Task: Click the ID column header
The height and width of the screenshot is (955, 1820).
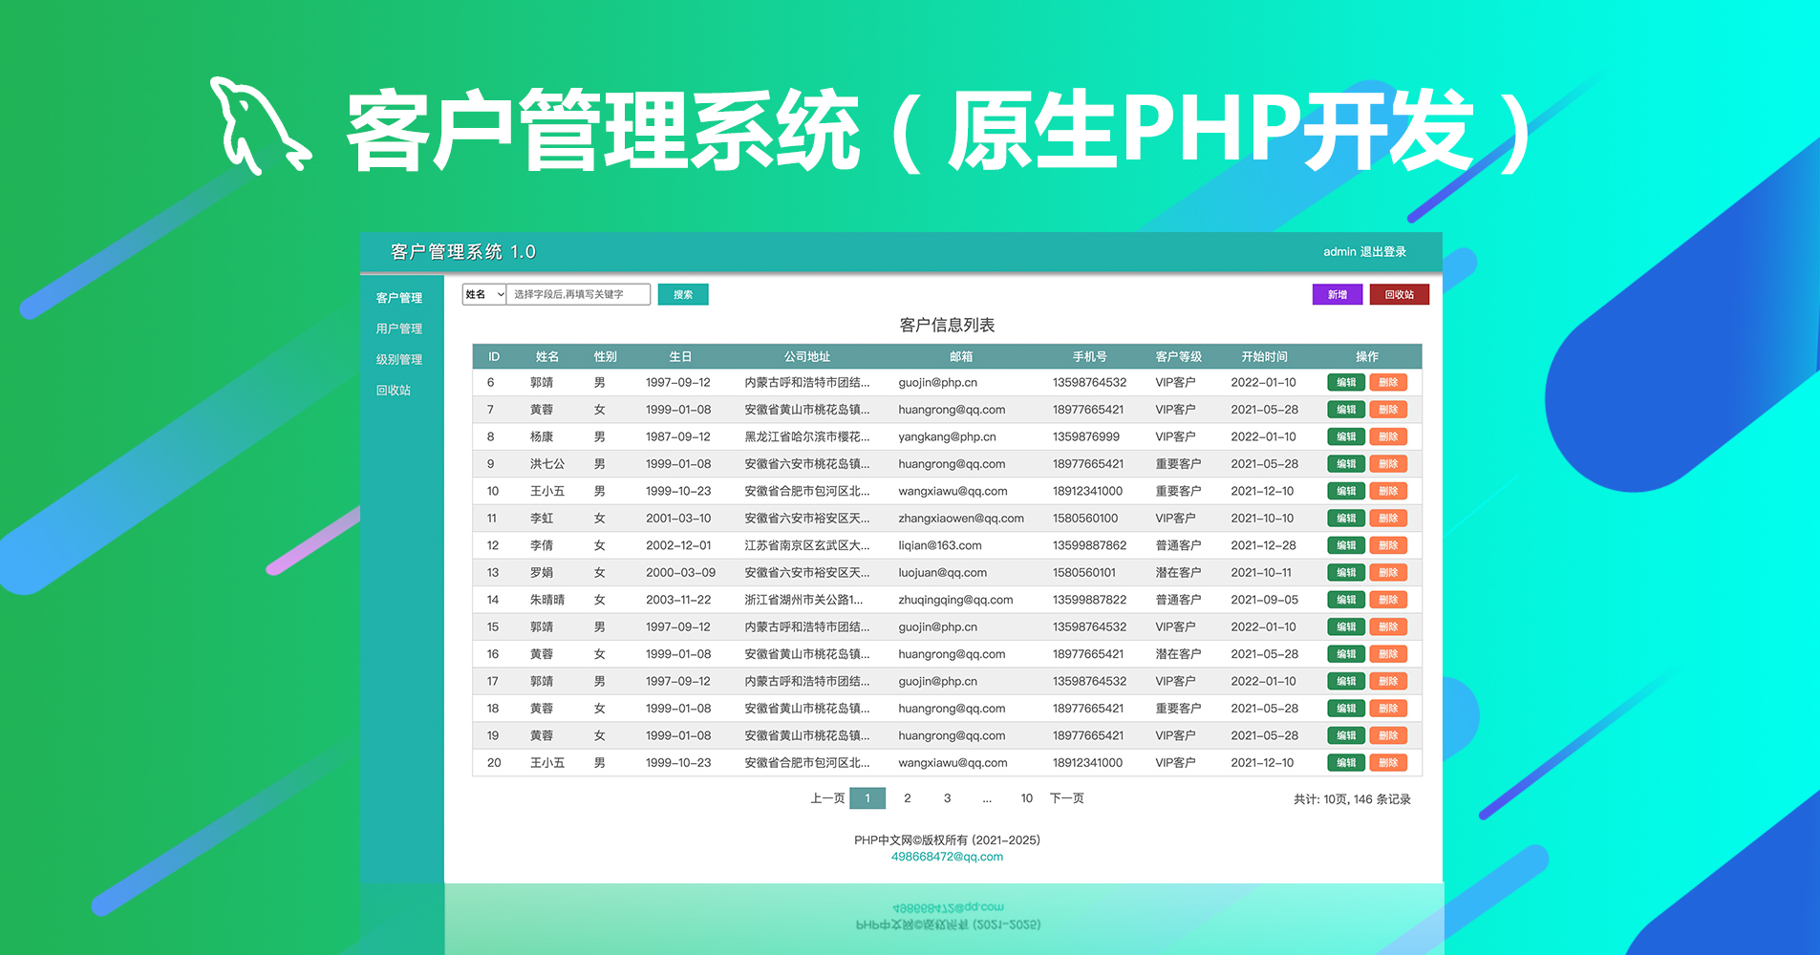Action: pyautogui.click(x=494, y=356)
